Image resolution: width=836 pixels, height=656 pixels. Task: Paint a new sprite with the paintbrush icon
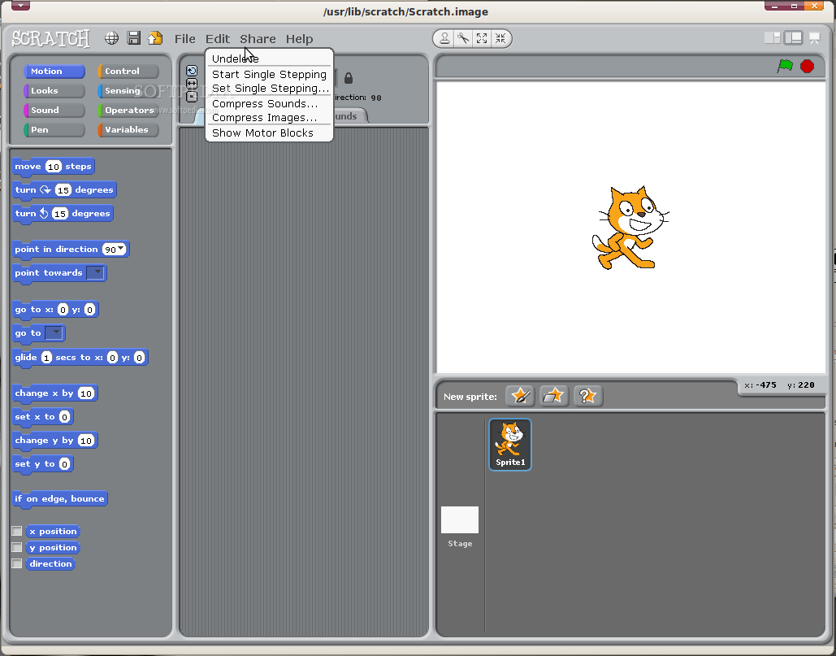click(x=520, y=396)
